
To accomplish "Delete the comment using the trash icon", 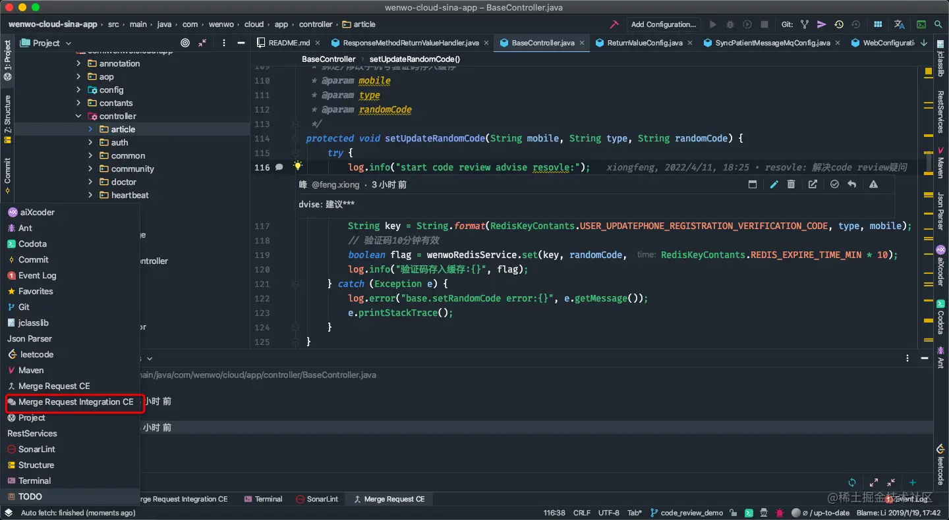I will [791, 184].
